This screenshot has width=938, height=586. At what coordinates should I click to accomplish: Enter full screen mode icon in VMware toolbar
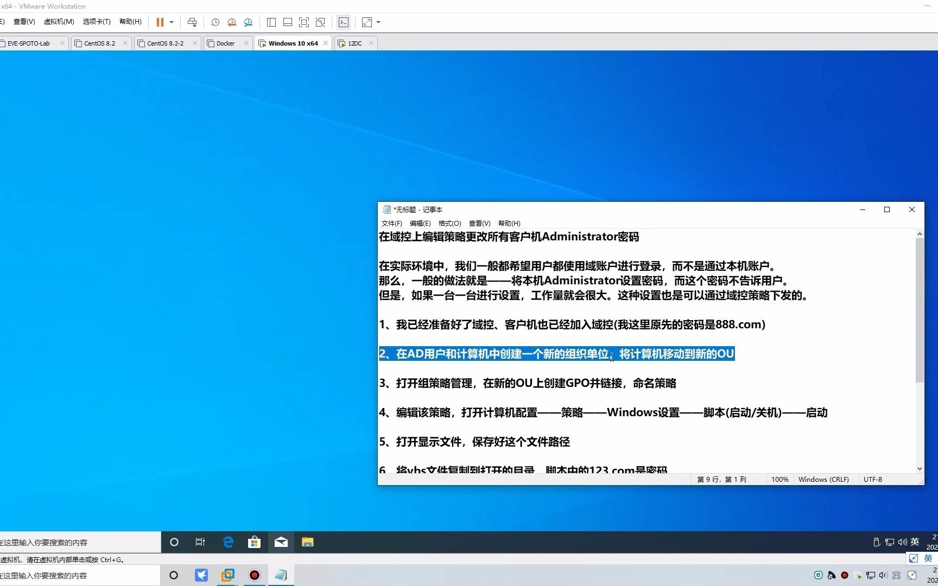[304, 22]
